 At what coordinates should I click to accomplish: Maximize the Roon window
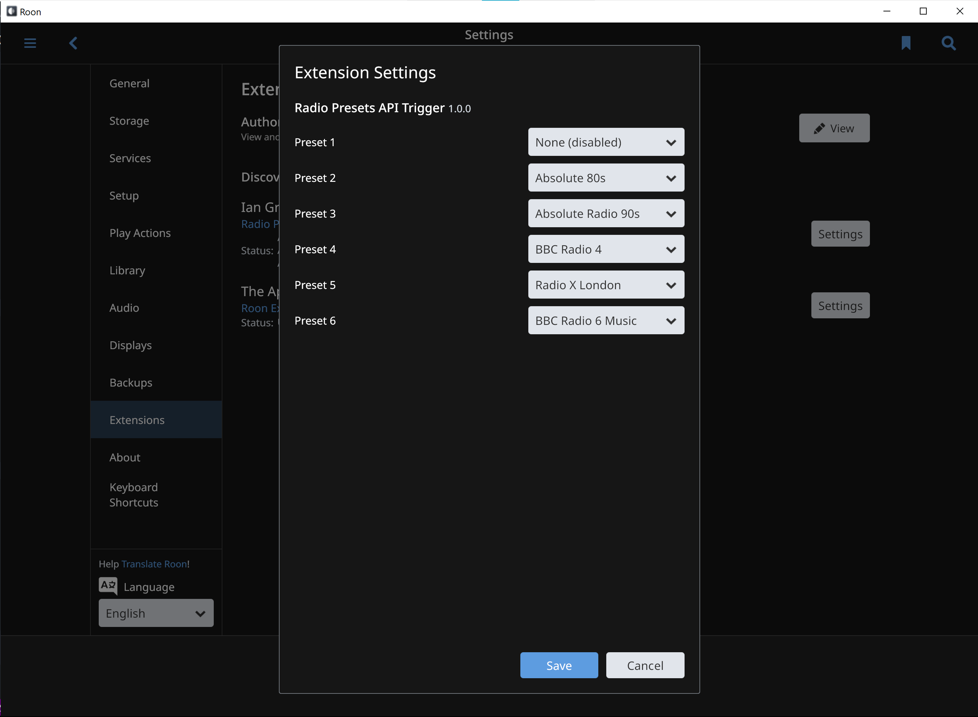[x=923, y=11]
